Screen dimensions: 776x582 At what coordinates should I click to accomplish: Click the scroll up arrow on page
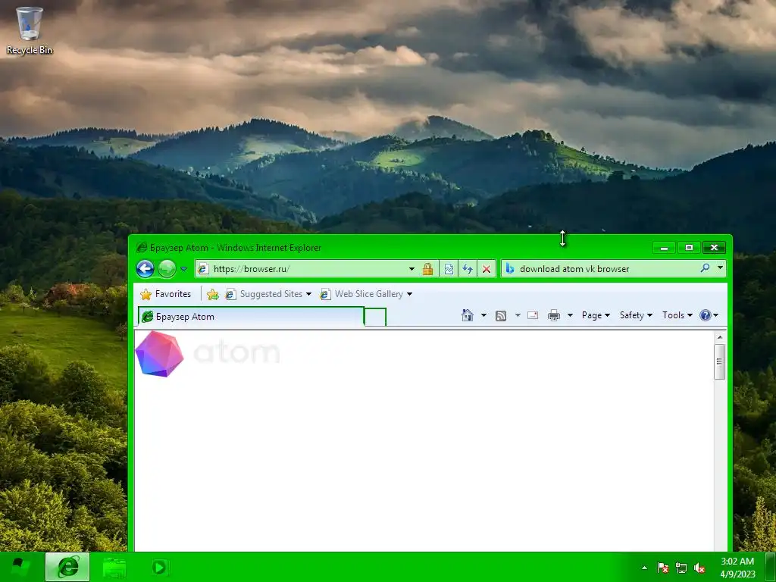click(720, 337)
